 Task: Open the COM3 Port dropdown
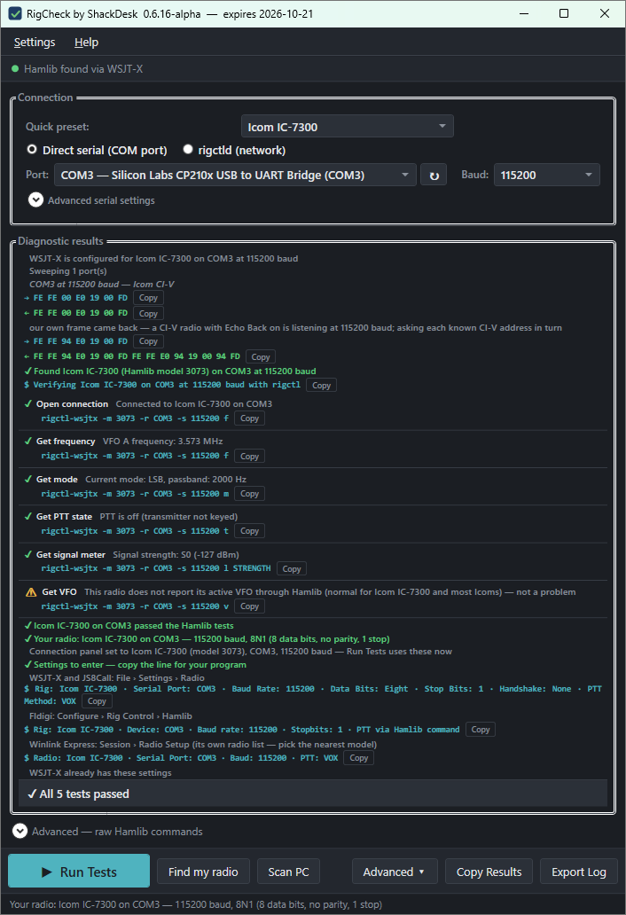(x=235, y=175)
